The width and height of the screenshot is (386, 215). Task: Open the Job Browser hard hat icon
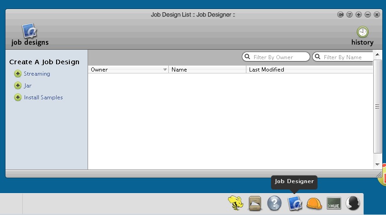tap(314, 204)
